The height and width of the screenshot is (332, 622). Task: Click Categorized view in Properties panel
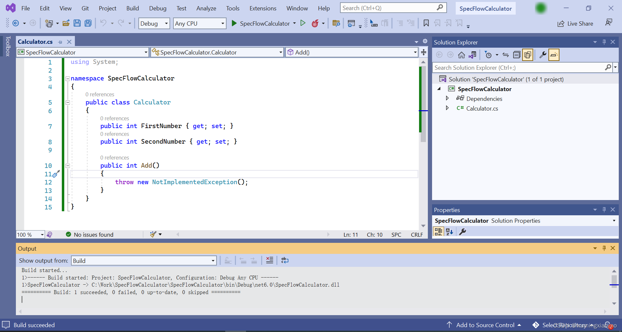439,231
